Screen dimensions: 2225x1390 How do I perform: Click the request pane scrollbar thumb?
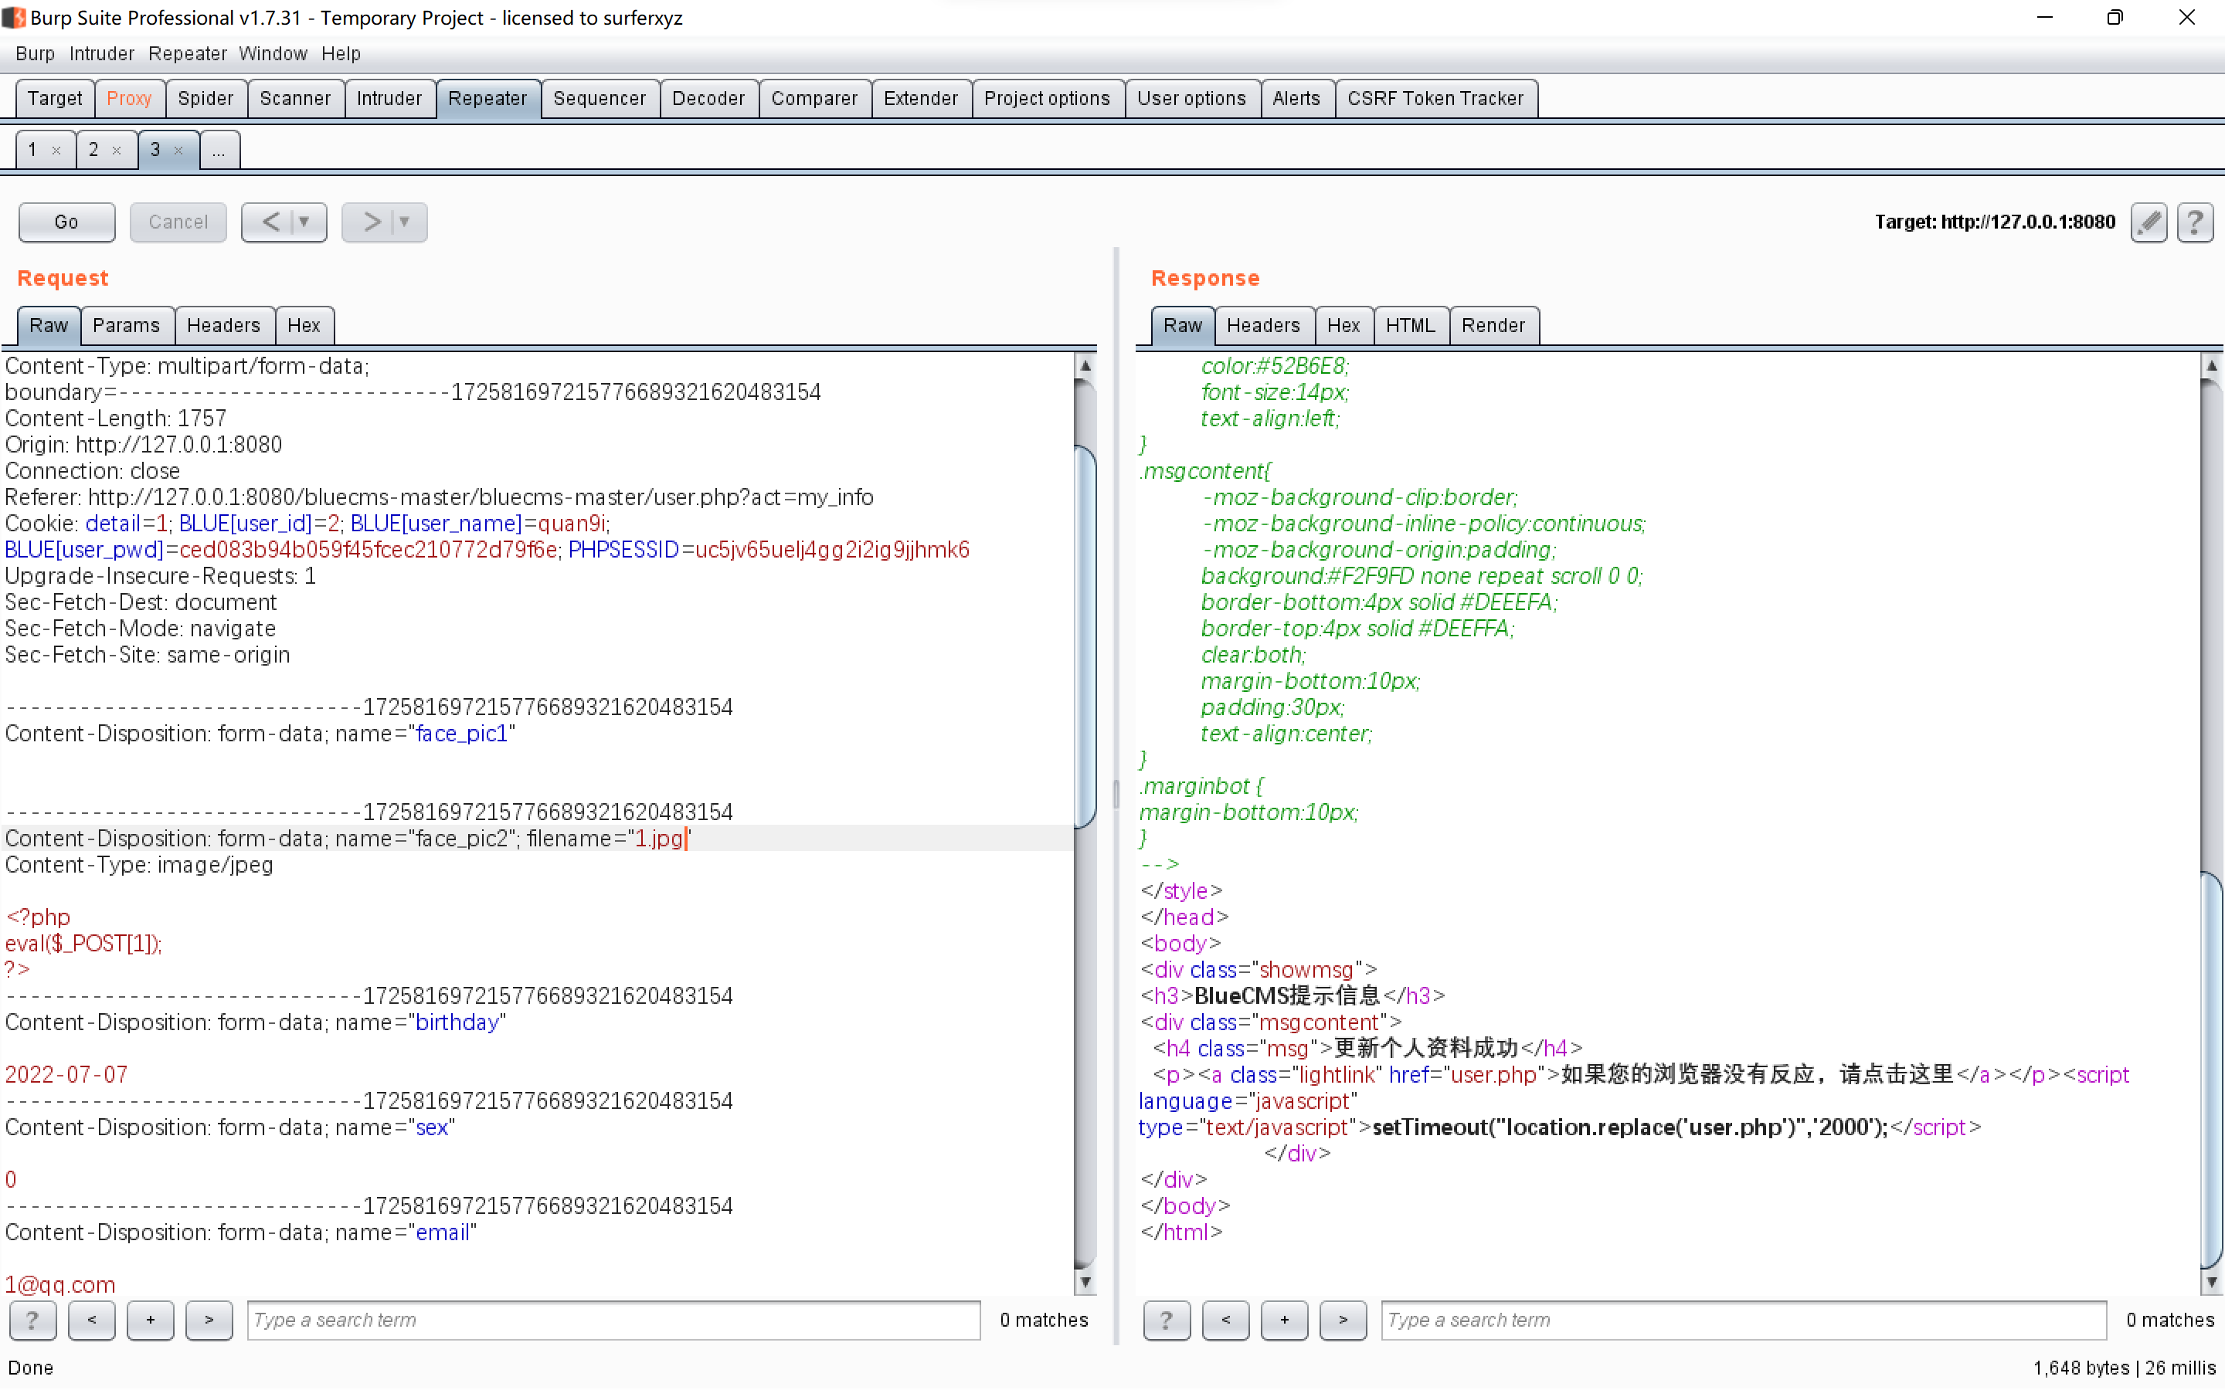[x=1085, y=636]
